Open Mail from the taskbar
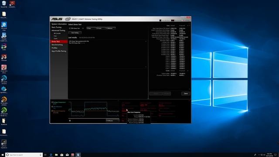 click(x=67, y=155)
